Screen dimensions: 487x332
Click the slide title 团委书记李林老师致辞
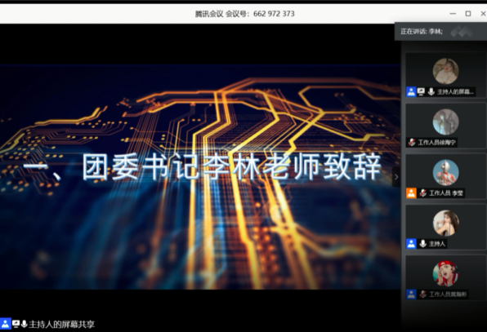pos(232,166)
